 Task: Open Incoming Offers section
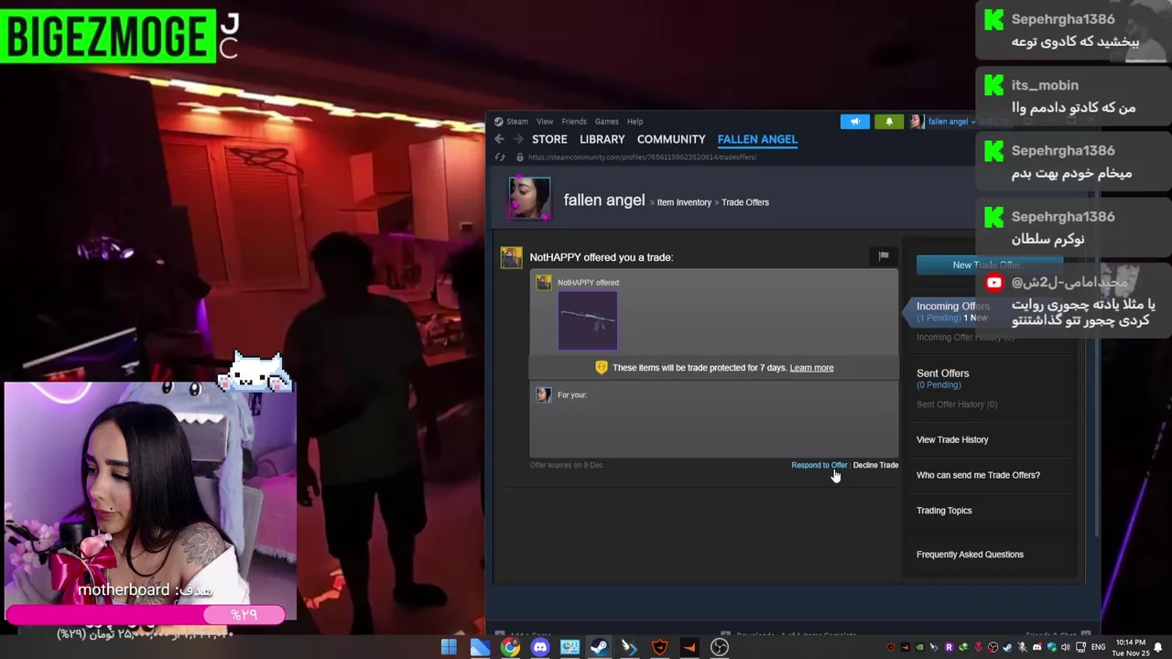pos(952,307)
